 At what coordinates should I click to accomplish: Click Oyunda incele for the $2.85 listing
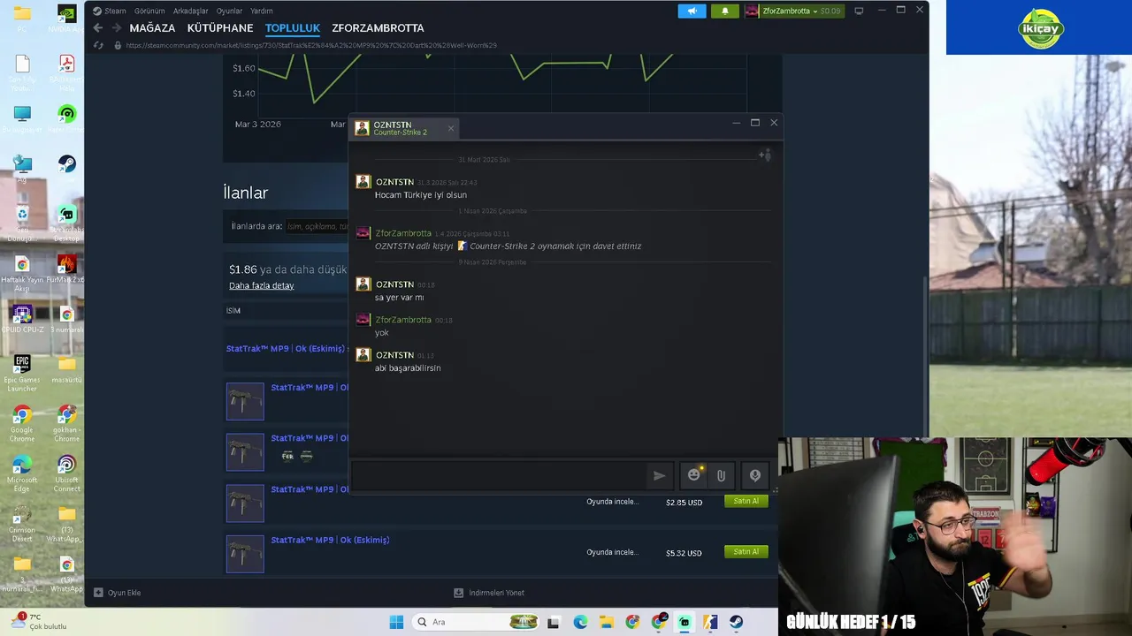[x=612, y=502]
